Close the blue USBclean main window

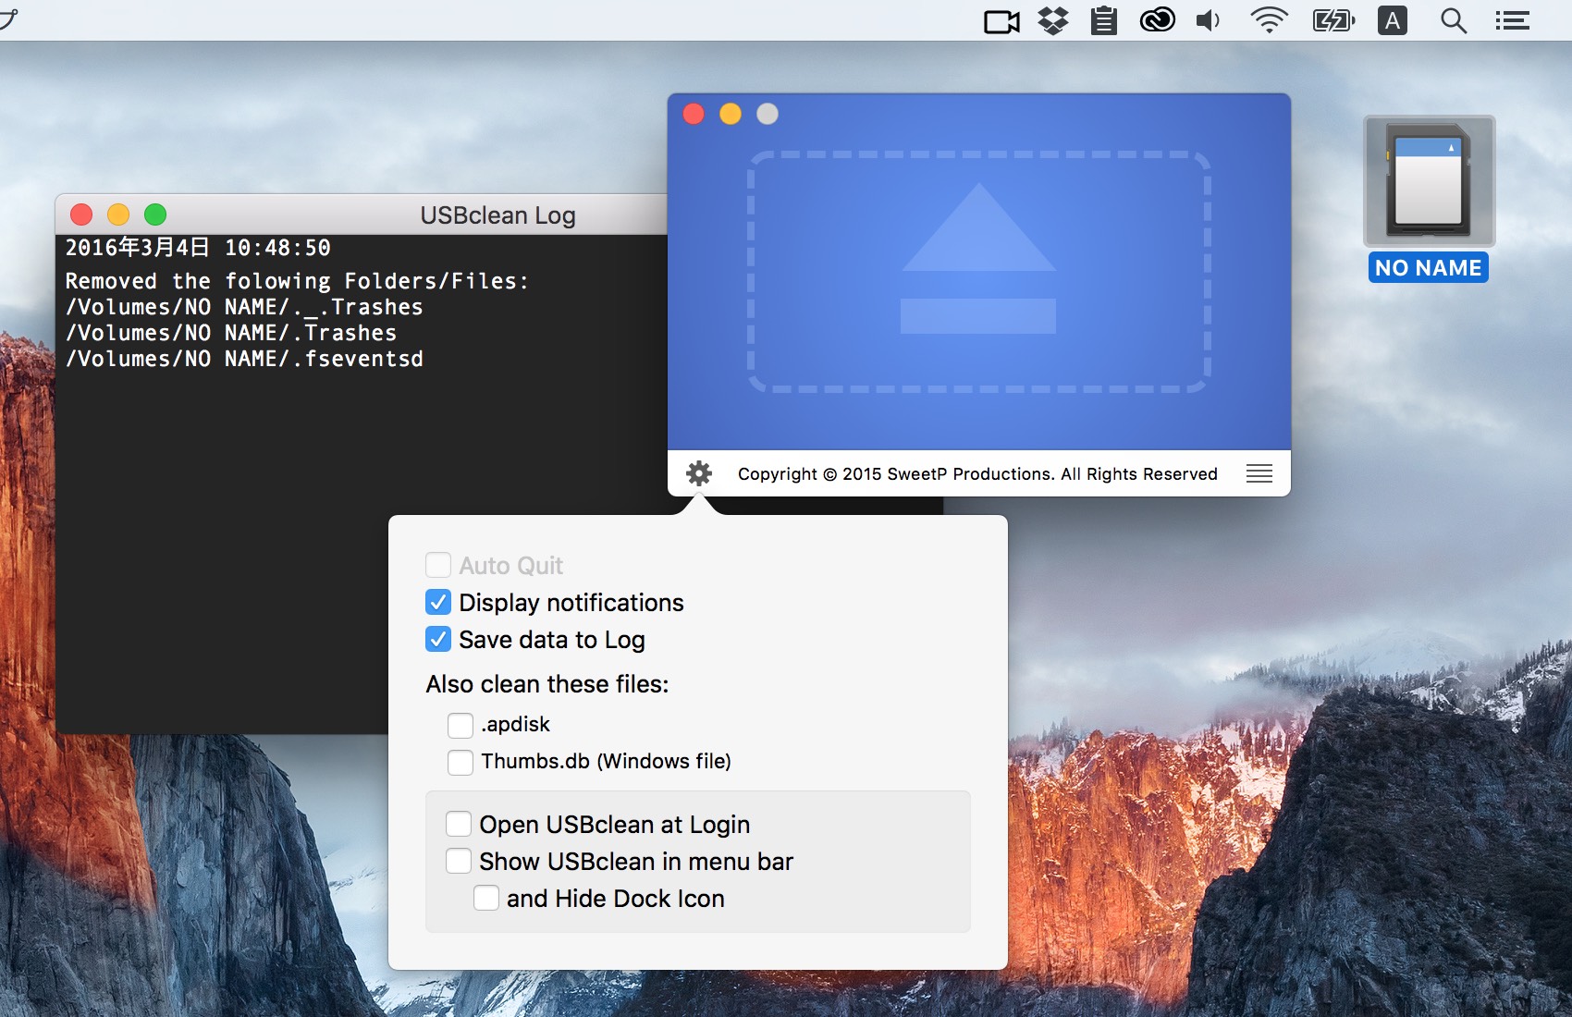[694, 114]
